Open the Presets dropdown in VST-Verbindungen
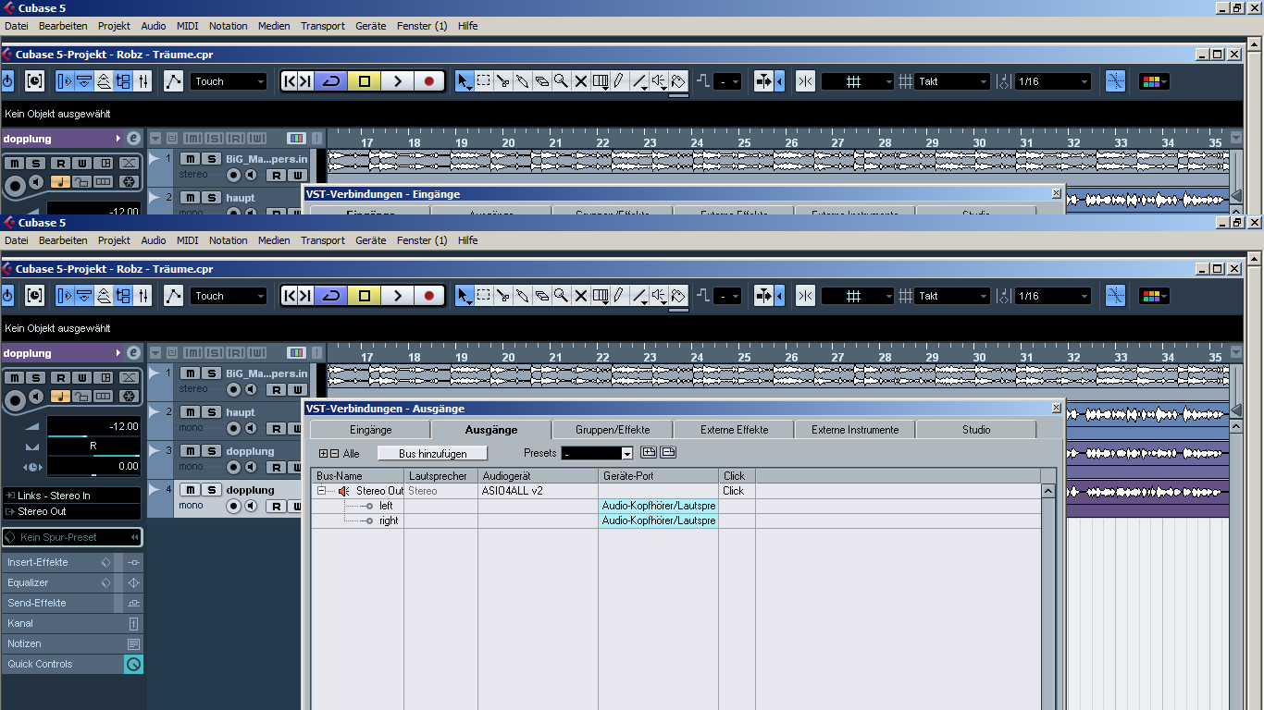Image resolution: width=1264 pixels, height=710 pixels. (x=597, y=453)
